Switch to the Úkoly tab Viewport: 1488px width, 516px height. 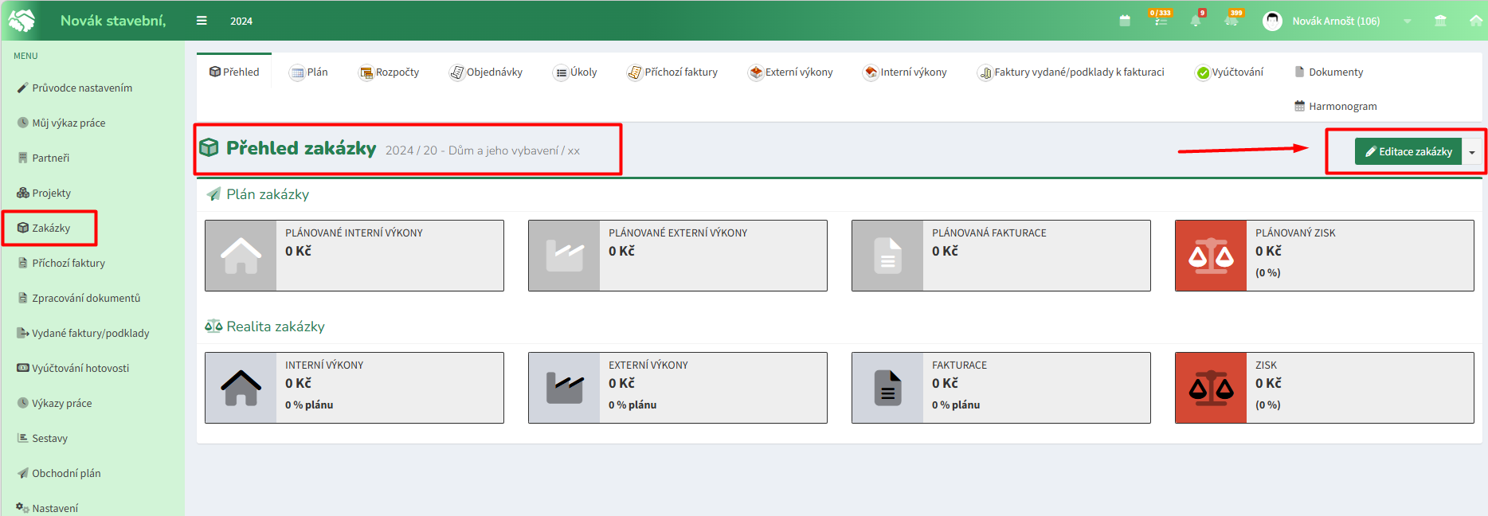click(x=576, y=72)
